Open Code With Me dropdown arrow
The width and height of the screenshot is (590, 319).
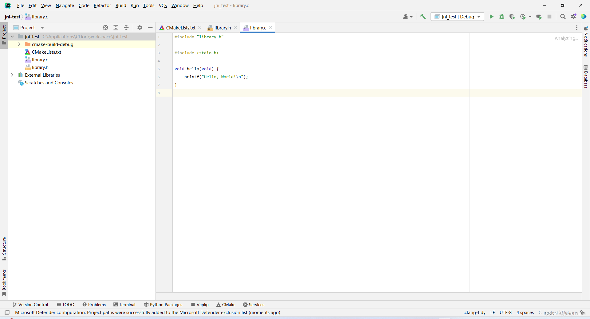tap(411, 17)
